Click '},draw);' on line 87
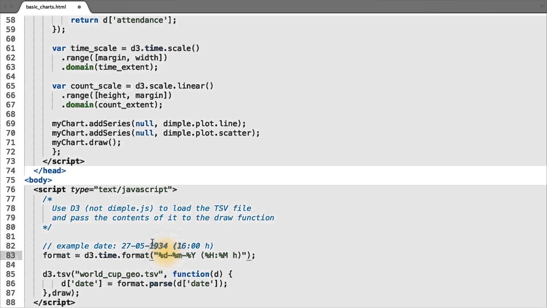Viewport: 547px width, 308px height. click(61, 293)
